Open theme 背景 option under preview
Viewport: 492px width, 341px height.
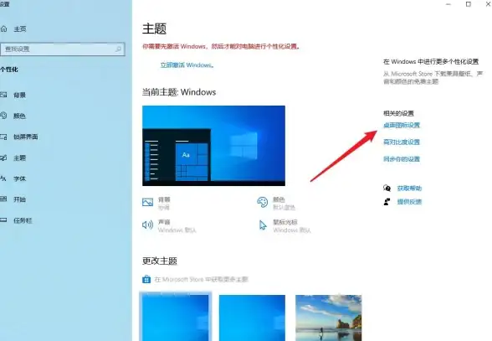pos(164,199)
